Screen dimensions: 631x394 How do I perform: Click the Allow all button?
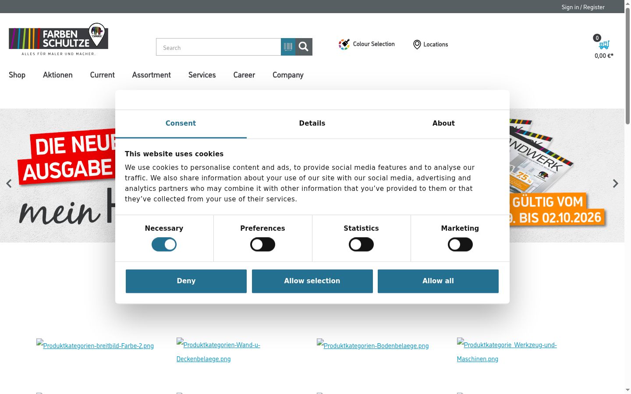tap(438, 281)
